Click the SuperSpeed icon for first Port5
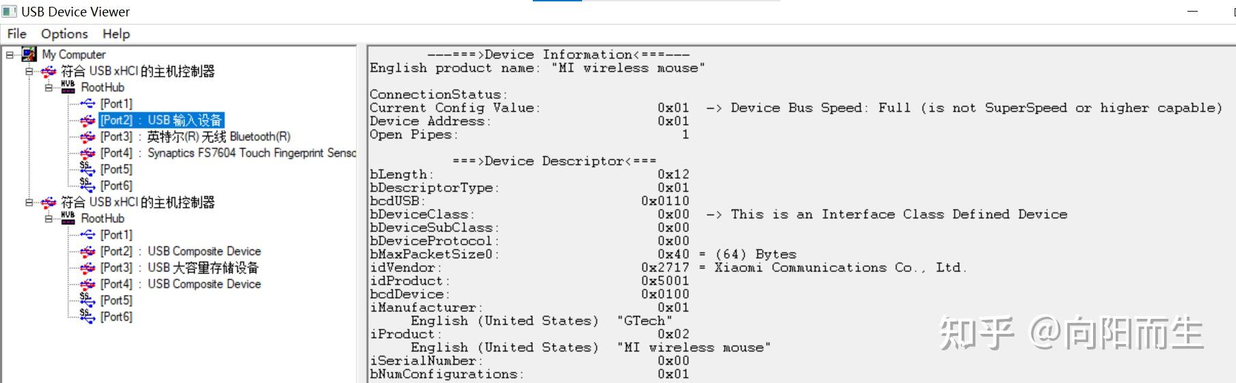The width and height of the screenshot is (1236, 383). click(88, 168)
